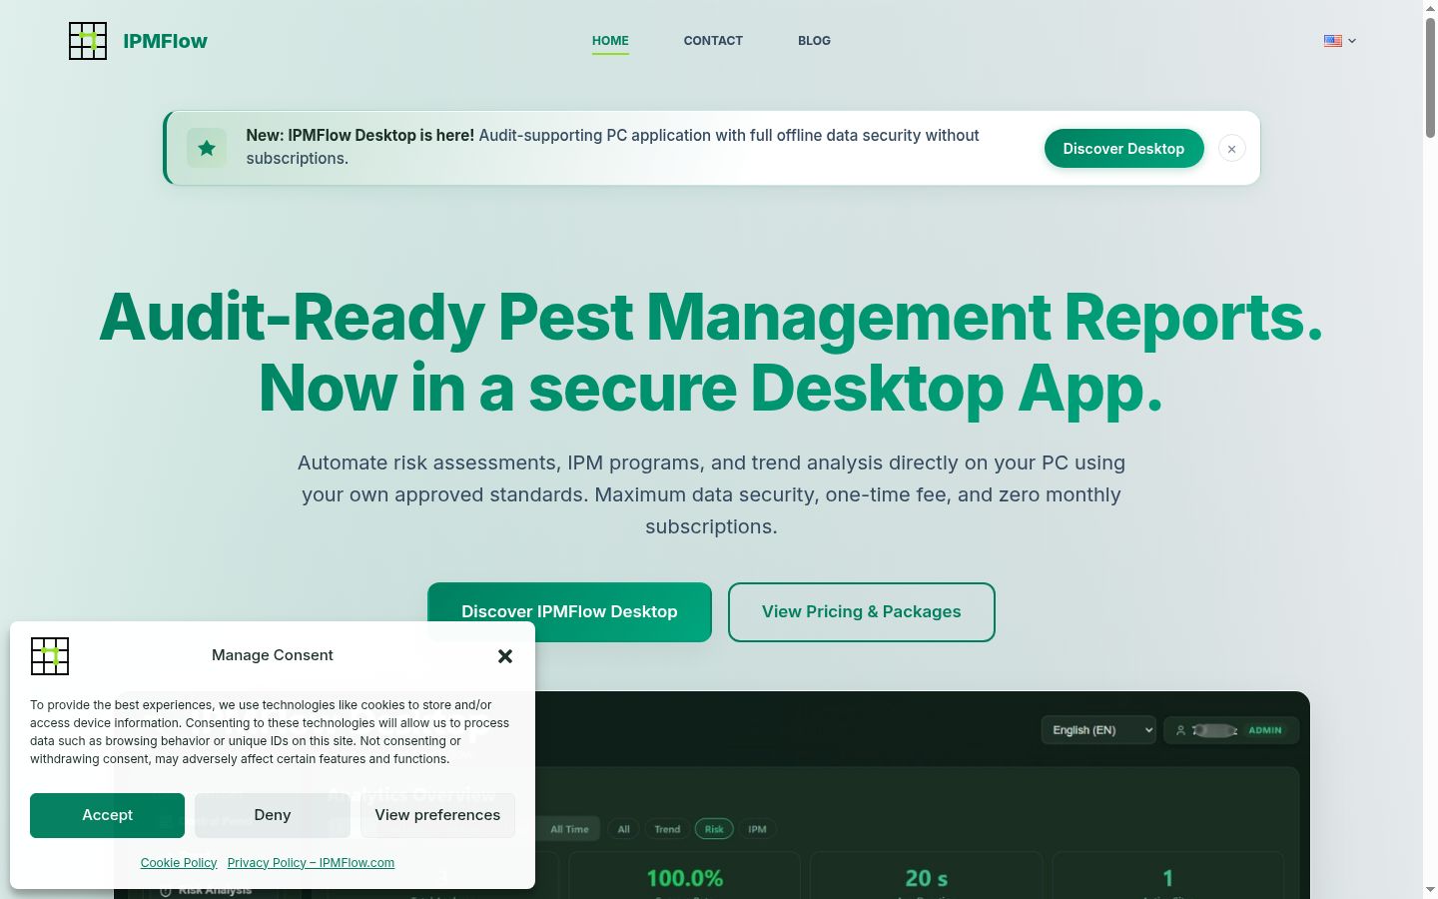Open English (EN) dropdown in app preview
1438x899 pixels.
pyautogui.click(x=1098, y=730)
